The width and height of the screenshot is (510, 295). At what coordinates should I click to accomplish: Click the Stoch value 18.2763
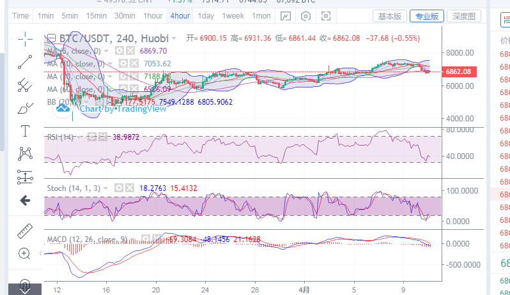[x=153, y=188]
